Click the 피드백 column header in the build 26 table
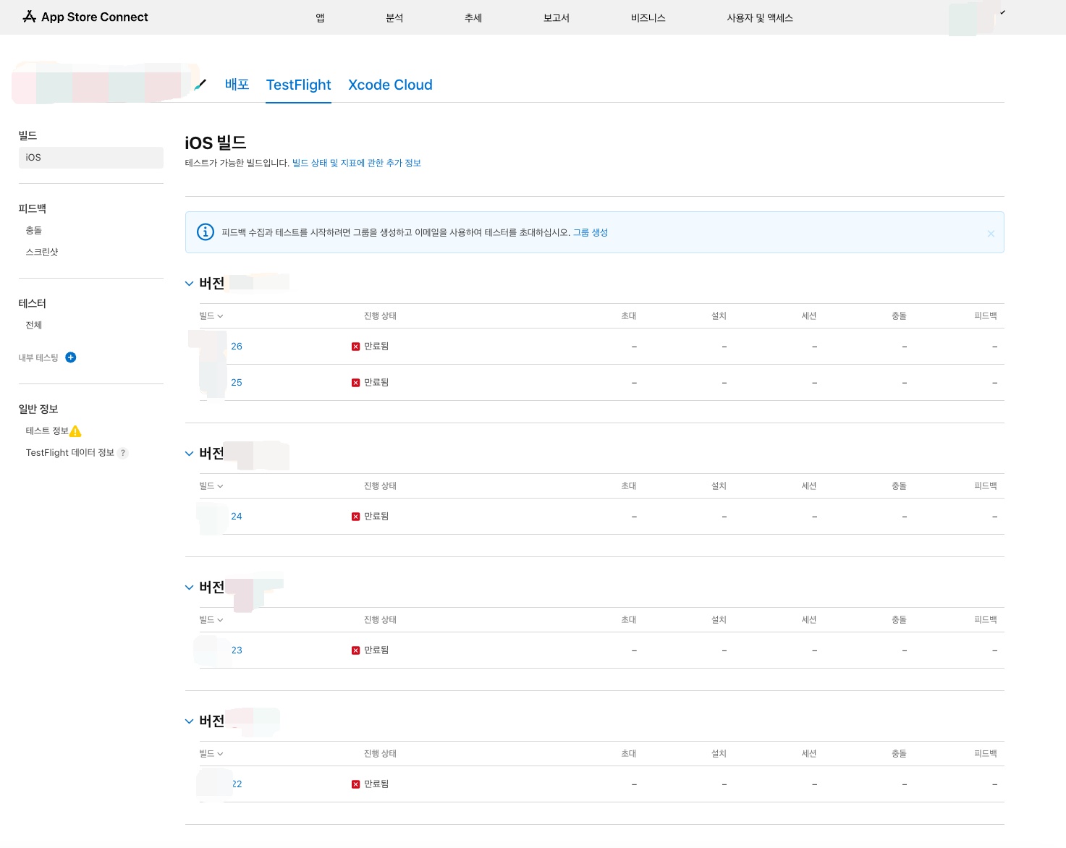The width and height of the screenshot is (1066, 848). coord(986,316)
